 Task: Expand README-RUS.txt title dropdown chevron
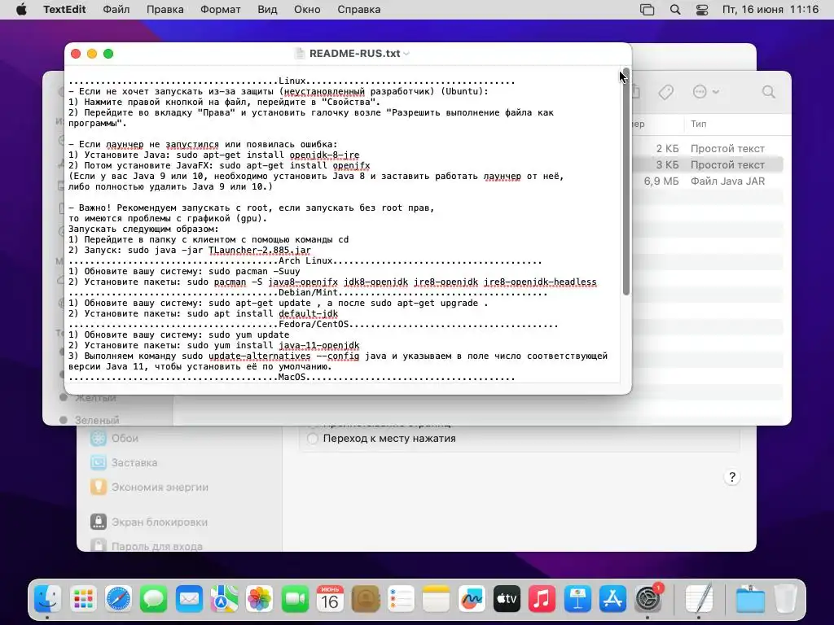(x=406, y=54)
